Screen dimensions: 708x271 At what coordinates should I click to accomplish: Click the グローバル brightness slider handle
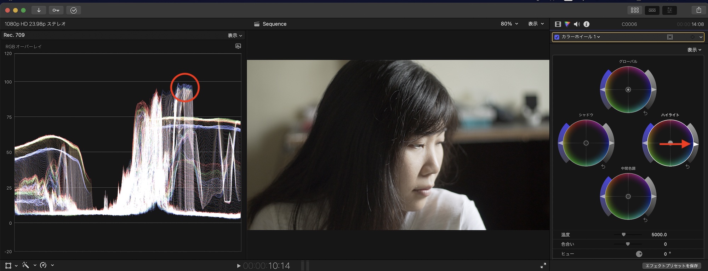(x=654, y=90)
